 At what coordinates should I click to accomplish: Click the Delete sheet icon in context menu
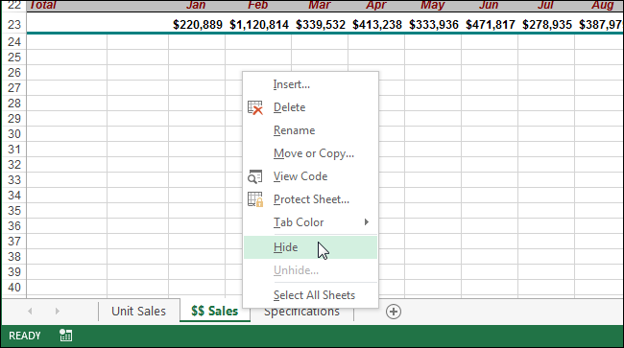[255, 107]
